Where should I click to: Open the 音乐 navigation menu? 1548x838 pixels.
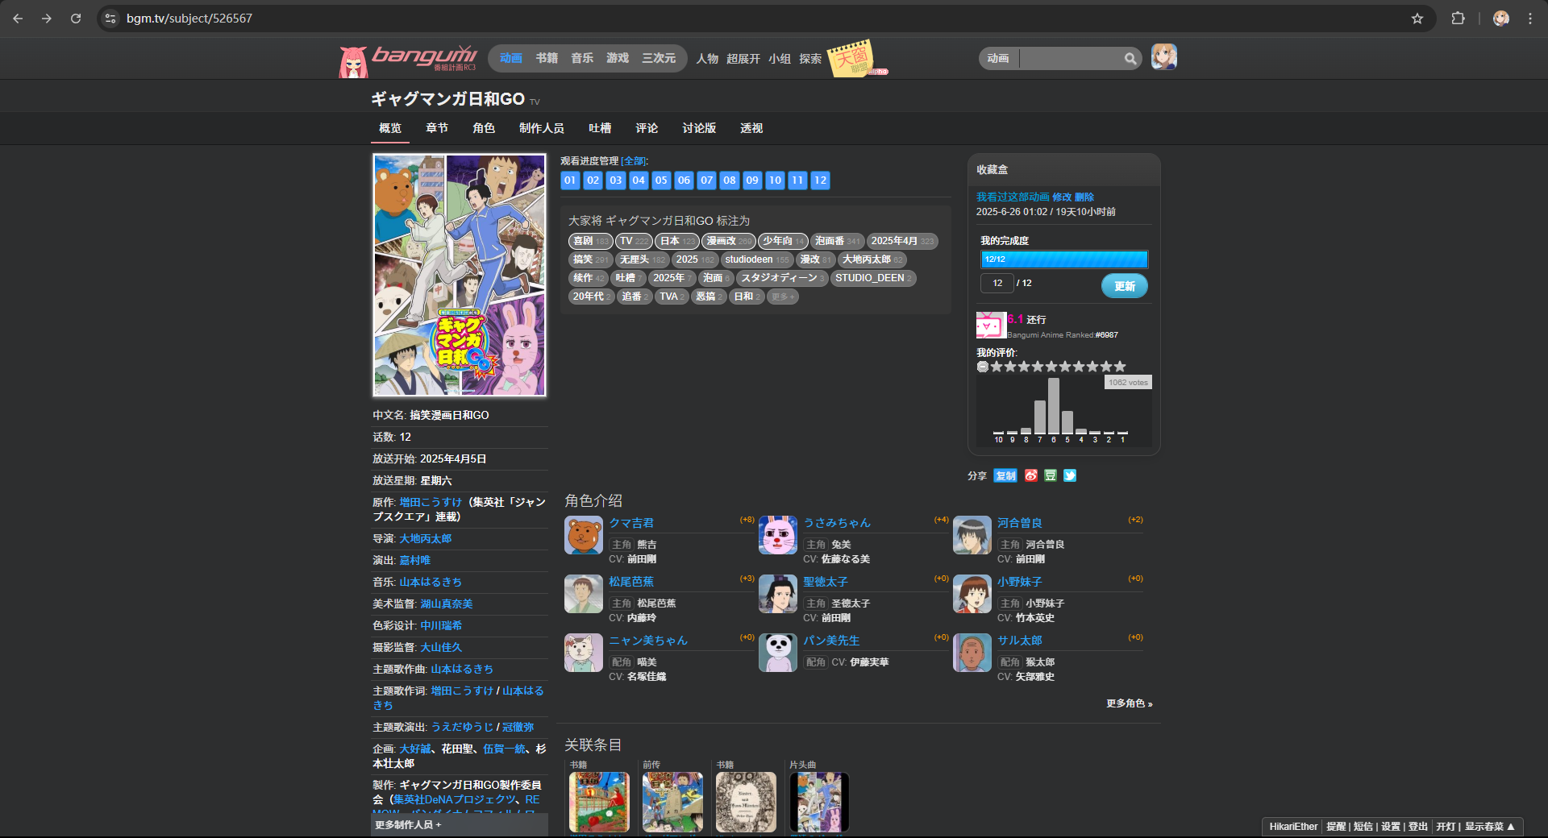582,58
